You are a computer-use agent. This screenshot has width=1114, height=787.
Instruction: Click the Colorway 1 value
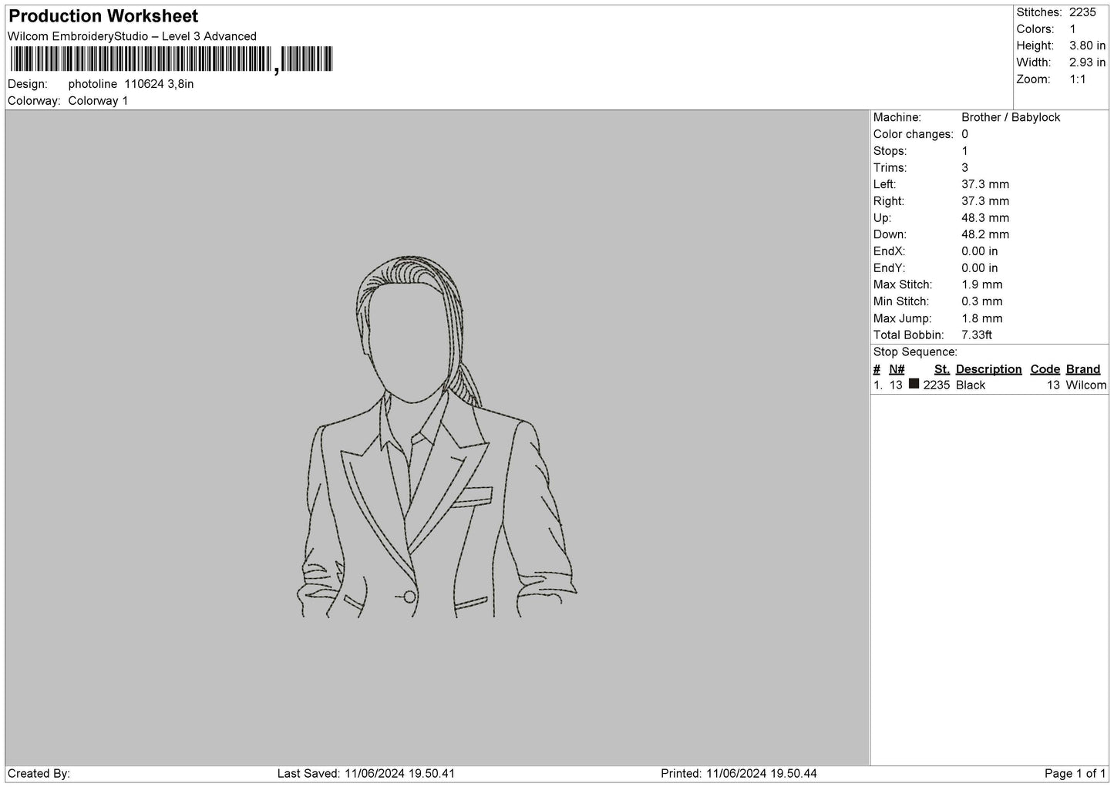tap(98, 101)
